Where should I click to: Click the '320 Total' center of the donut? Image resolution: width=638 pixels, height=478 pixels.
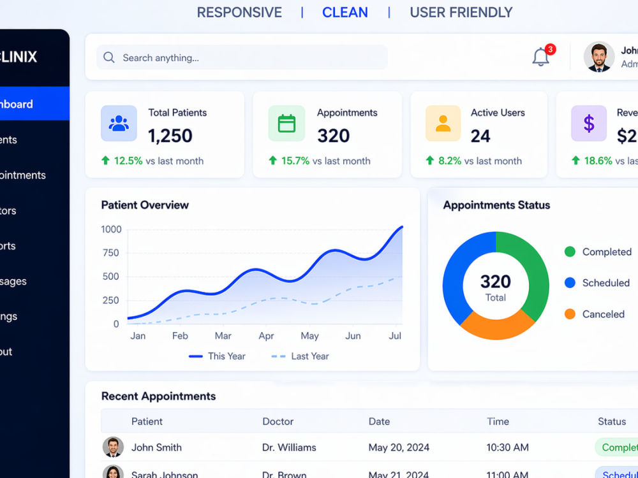point(496,287)
